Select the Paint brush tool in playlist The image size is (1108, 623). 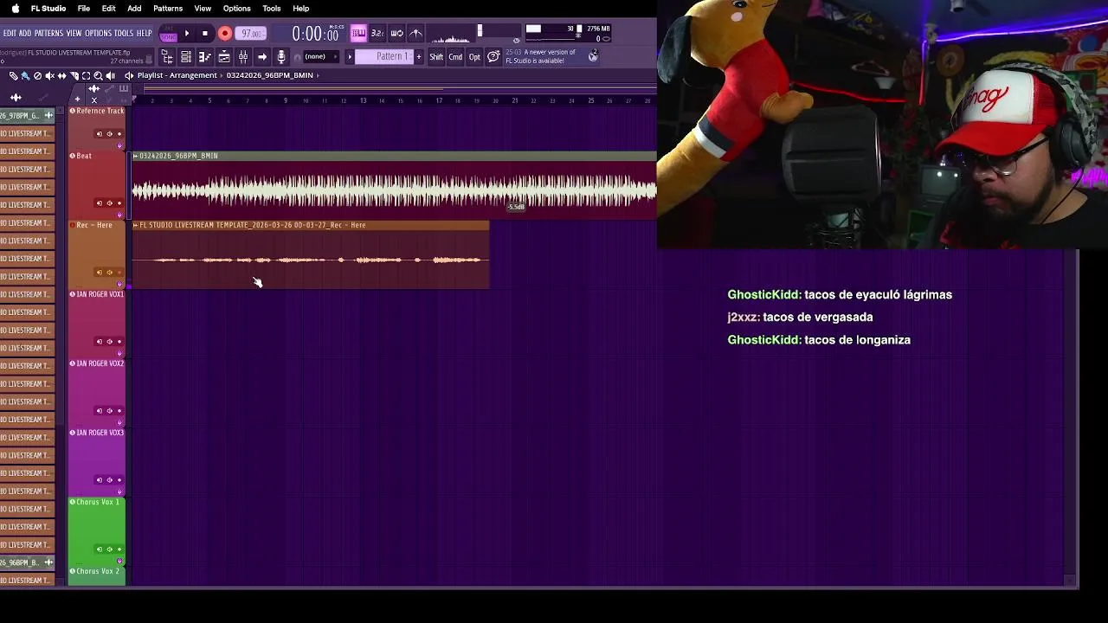coord(25,76)
